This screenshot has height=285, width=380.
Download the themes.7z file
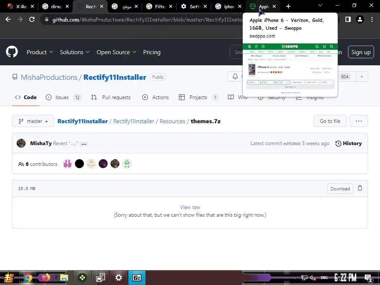click(340, 189)
